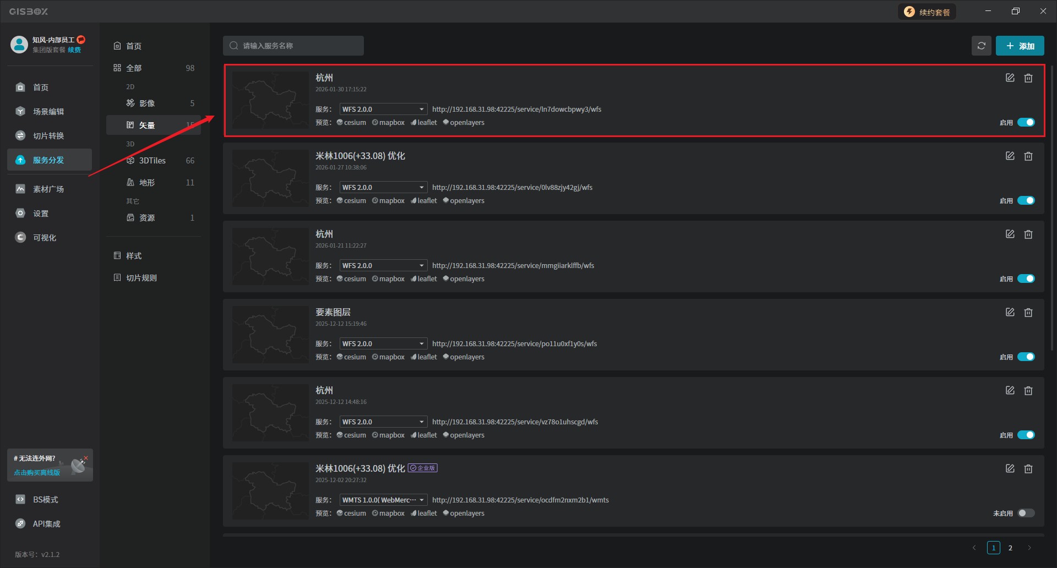Disable the first 杭州 service toggle
1057x568 pixels.
tap(1026, 123)
